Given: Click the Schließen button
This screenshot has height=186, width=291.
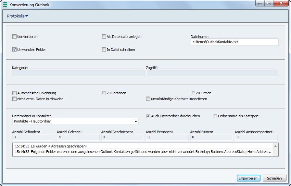Looking at the screenshot, I should click(274, 178).
